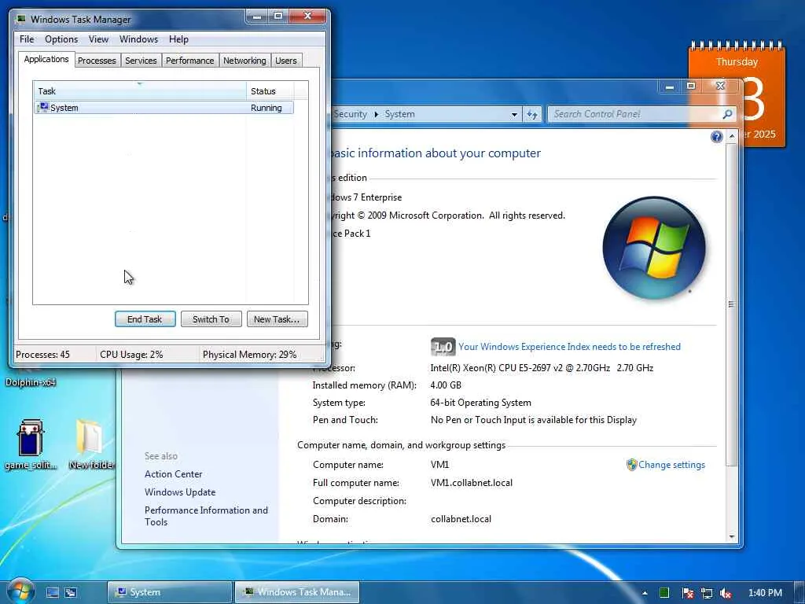
Task: Open View menu in Task Manager
Action: point(98,39)
